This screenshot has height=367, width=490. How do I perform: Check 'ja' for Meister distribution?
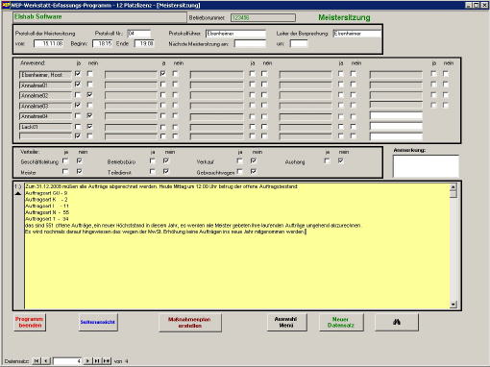click(x=65, y=172)
